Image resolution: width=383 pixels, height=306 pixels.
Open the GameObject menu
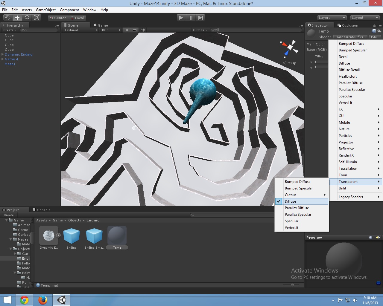pyautogui.click(x=46, y=10)
